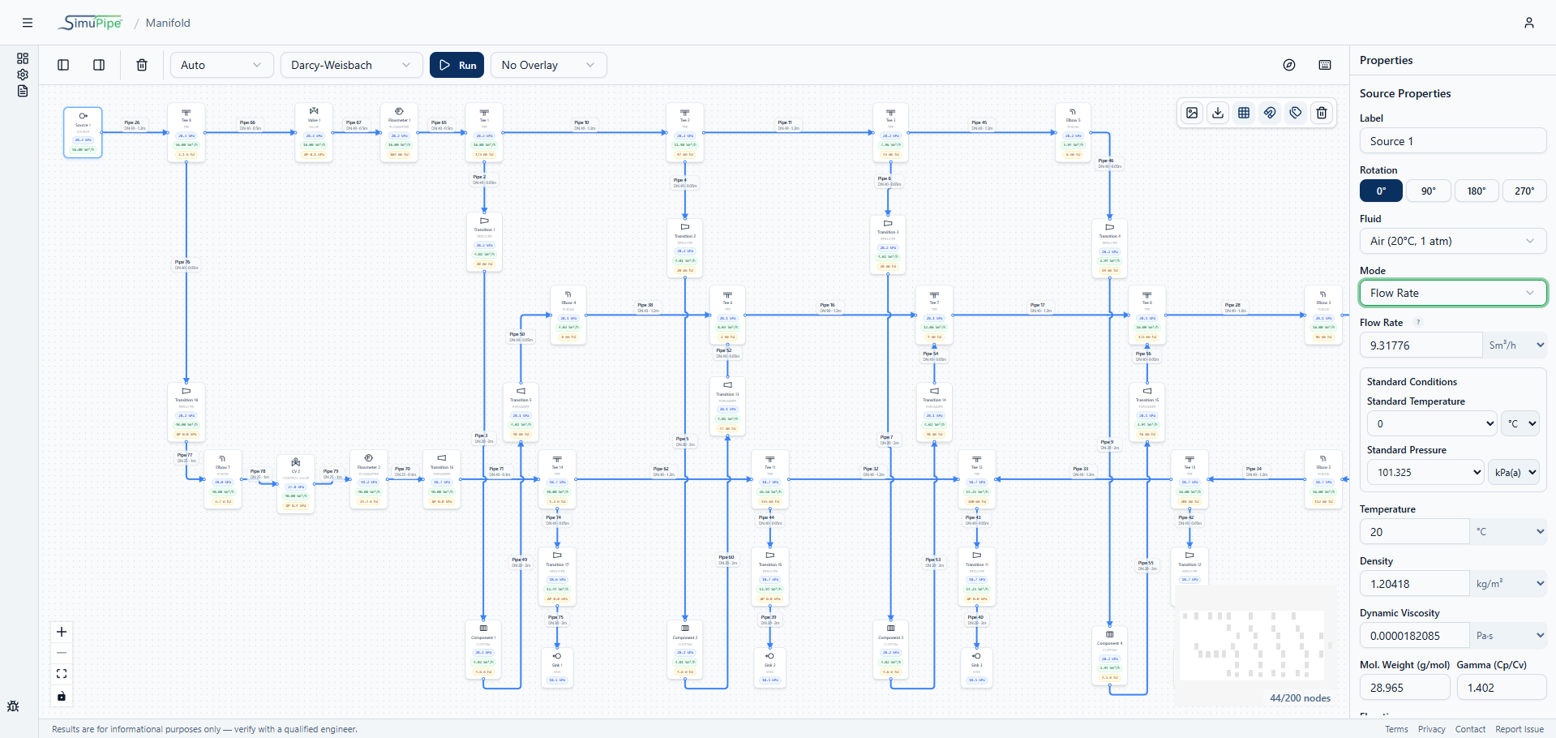
Task: Change flow rate unit Sm³/h dropdown
Action: (x=1515, y=345)
